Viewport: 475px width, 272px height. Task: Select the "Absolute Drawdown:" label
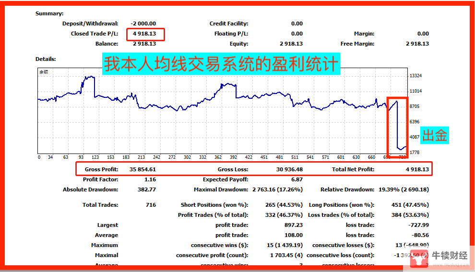click(x=91, y=189)
